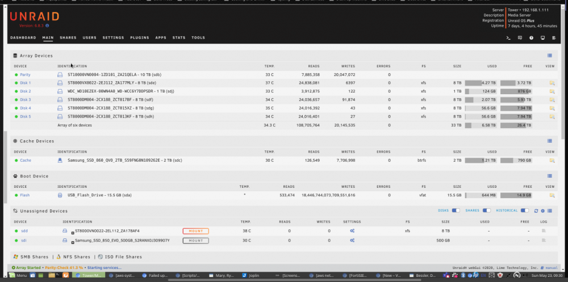Browse Disk 2 contents via view icon
568x282 pixels.
(552, 91)
